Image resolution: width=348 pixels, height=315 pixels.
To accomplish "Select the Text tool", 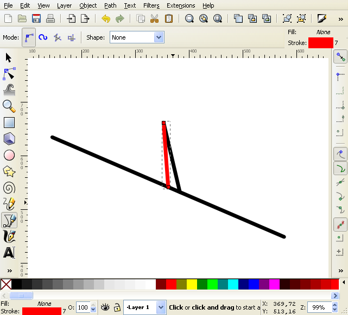I will coord(9,253).
